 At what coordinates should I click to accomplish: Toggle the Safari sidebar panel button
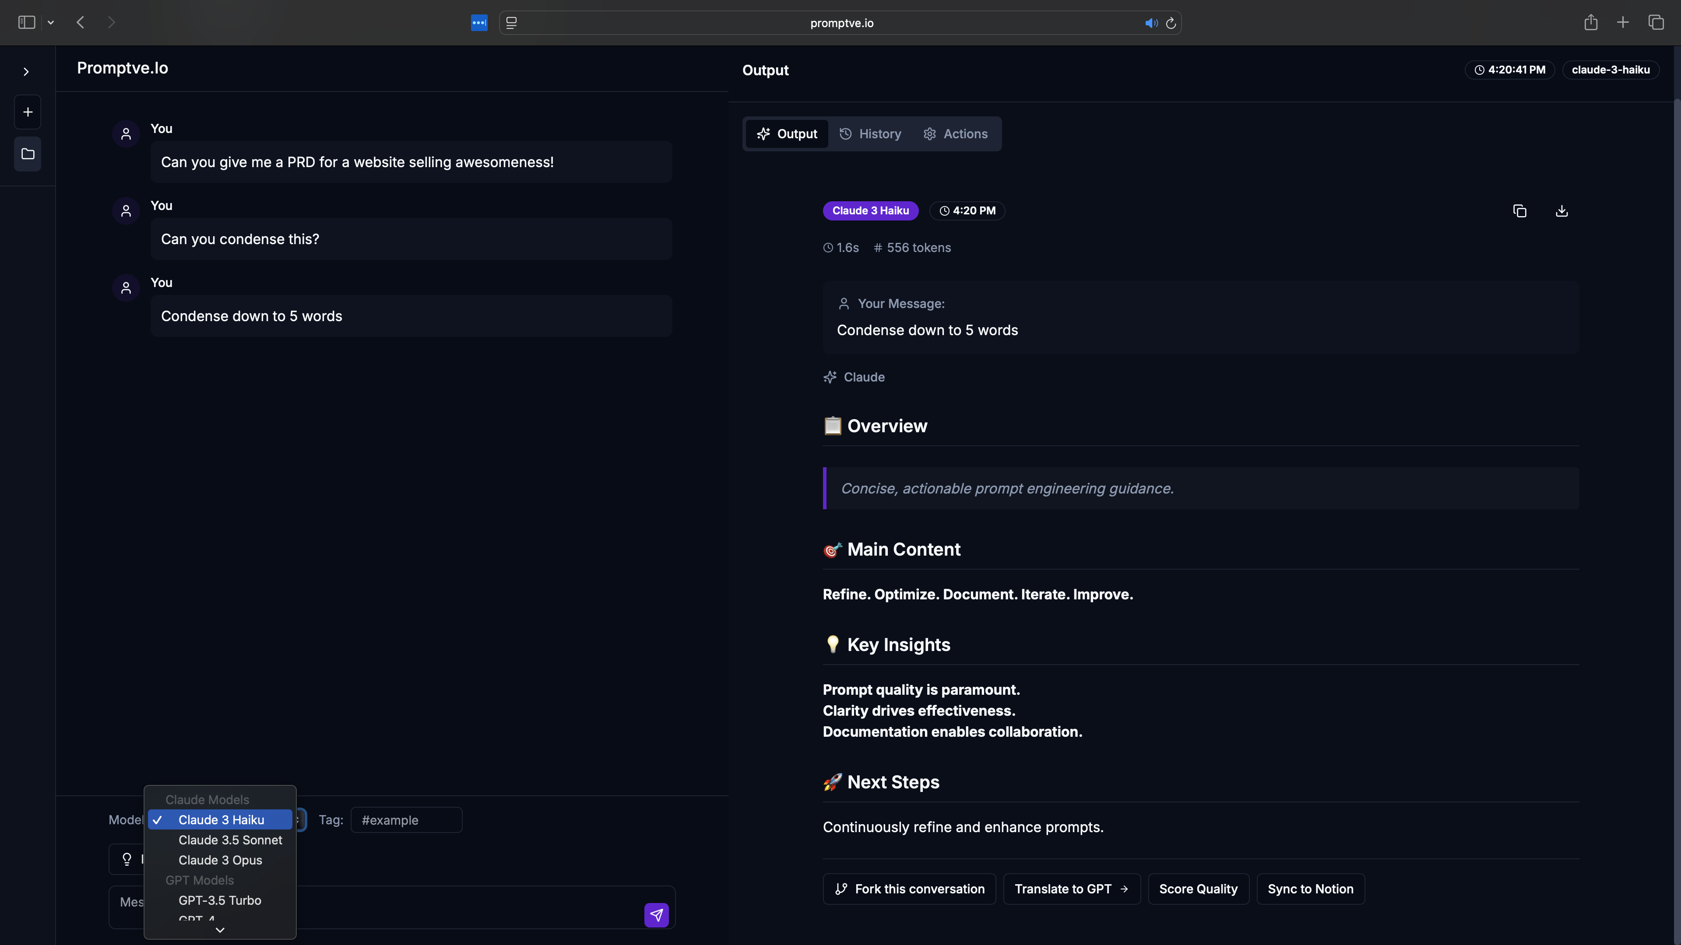coord(26,23)
